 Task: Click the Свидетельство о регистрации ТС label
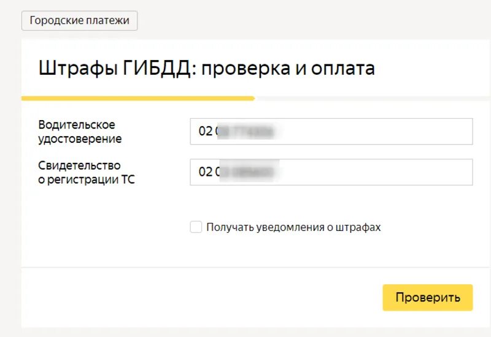click(x=86, y=173)
